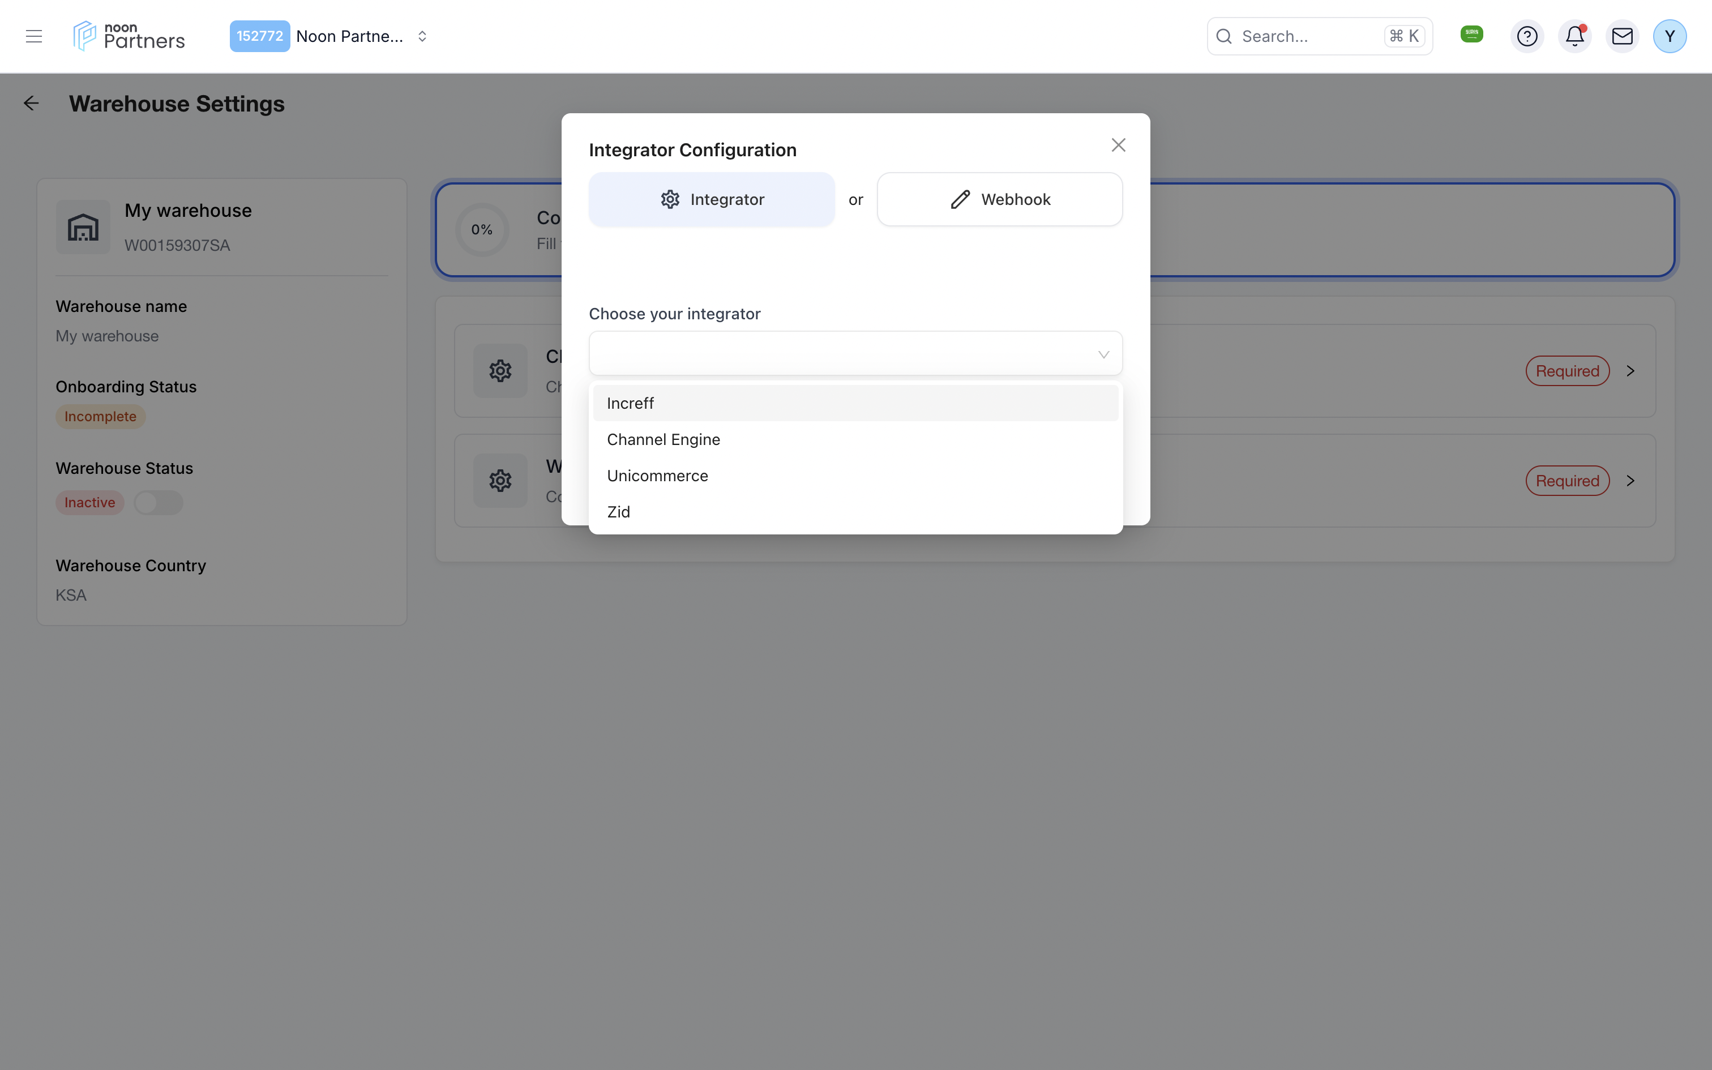Open the mail inbox icon
1712x1070 pixels.
pos(1622,36)
